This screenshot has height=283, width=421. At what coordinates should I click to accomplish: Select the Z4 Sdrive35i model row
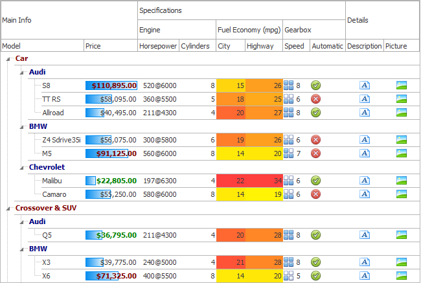[61, 140]
